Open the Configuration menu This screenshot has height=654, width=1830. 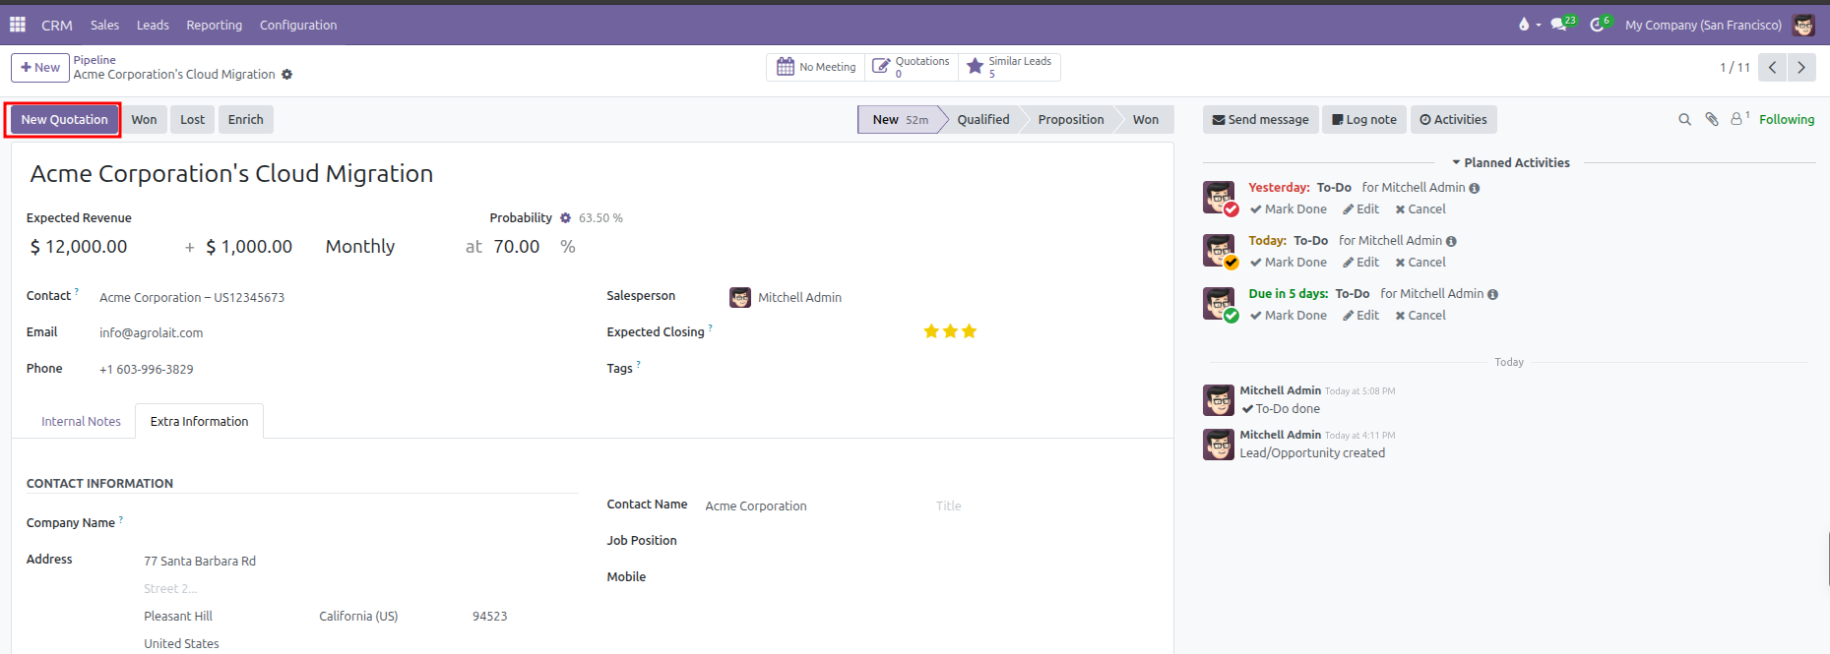click(298, 25)
